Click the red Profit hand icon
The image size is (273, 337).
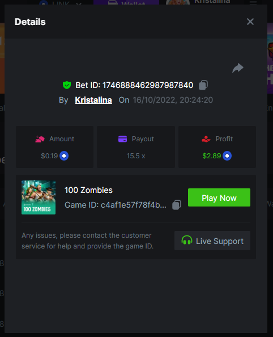click(x=206, y=139)
